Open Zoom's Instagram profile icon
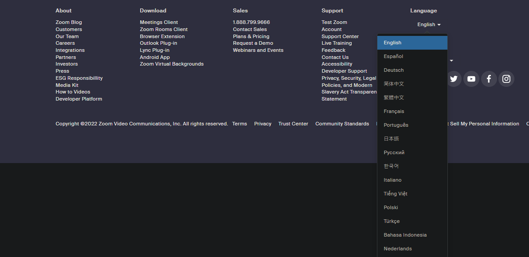The width and height of the screenshot is (529, 257). coord(506,79)
